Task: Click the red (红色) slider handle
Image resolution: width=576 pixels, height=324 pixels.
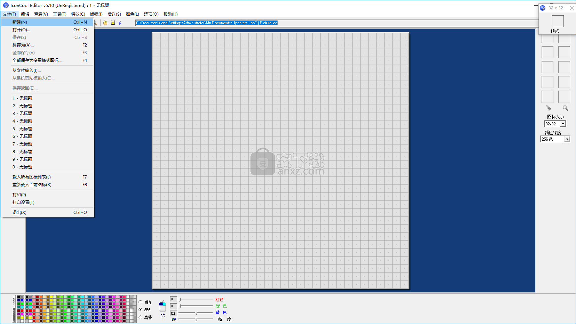Action: click(180, 299)
